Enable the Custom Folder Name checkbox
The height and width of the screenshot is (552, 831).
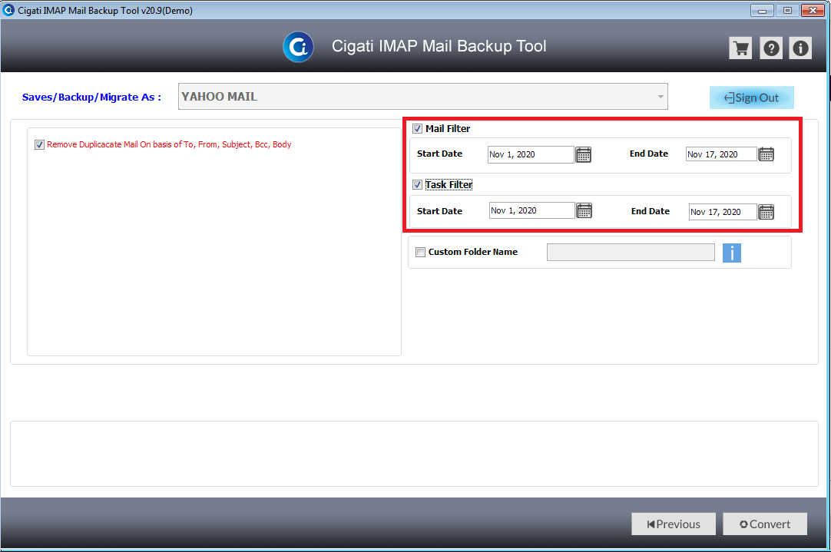tap(420, 252)
